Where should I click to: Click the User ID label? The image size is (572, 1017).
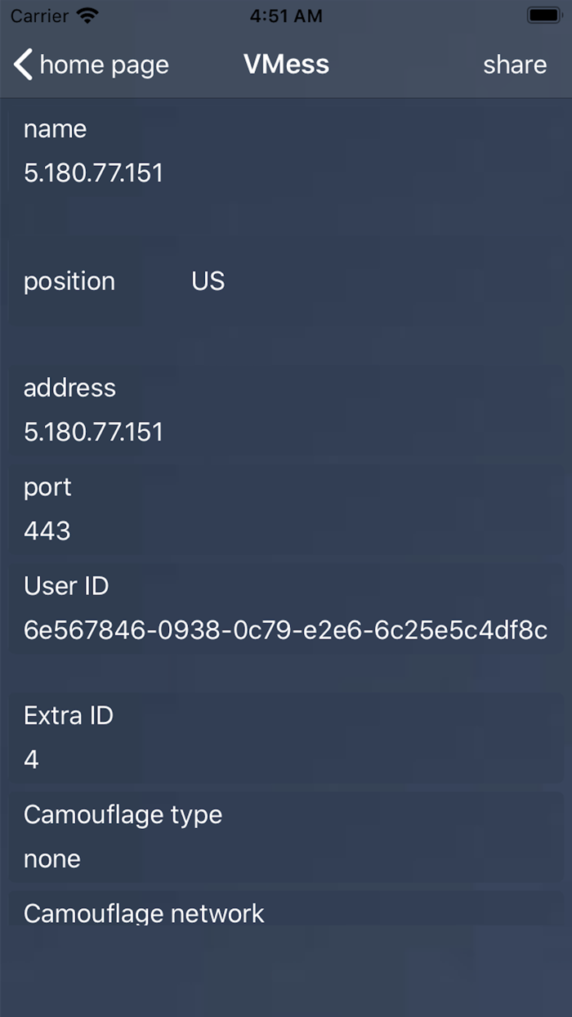(x=66, y=586)
